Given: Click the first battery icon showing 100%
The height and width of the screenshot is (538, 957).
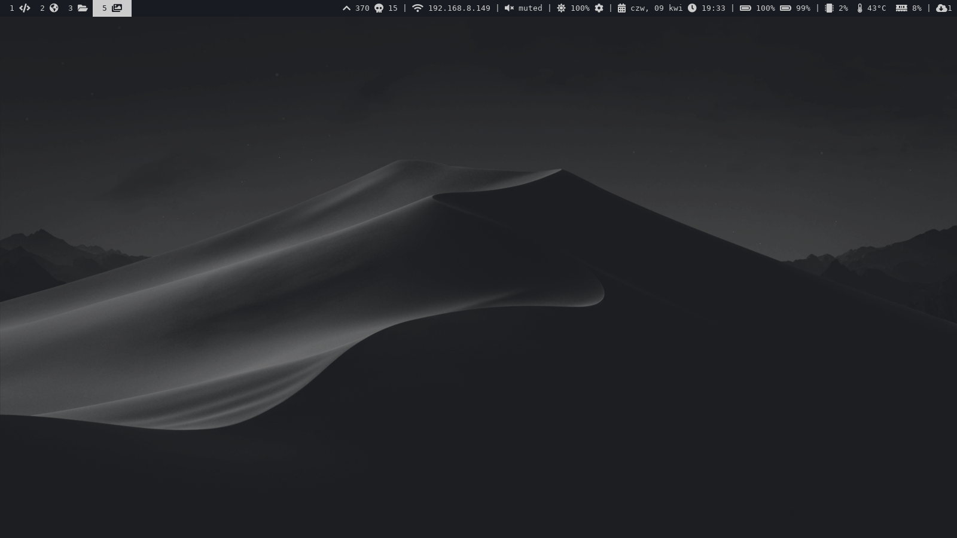Looking at the screenshot, I should click(x=745, y=8).
